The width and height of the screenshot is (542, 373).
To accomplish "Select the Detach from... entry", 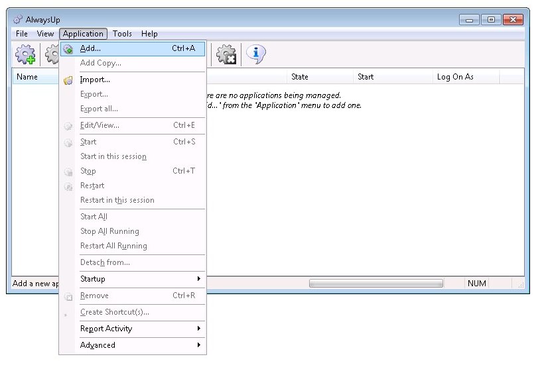I will 133,262.
